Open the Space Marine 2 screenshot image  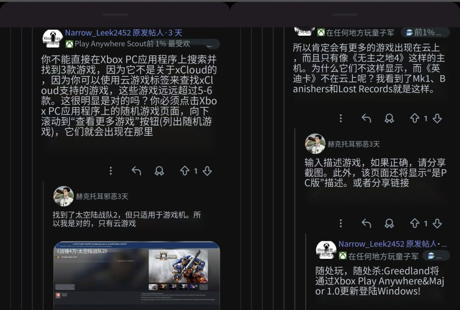[137, 276]
